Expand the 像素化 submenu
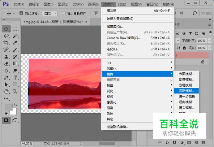The image size is (214, 147). pyautogui.click(x=138, y=102)
